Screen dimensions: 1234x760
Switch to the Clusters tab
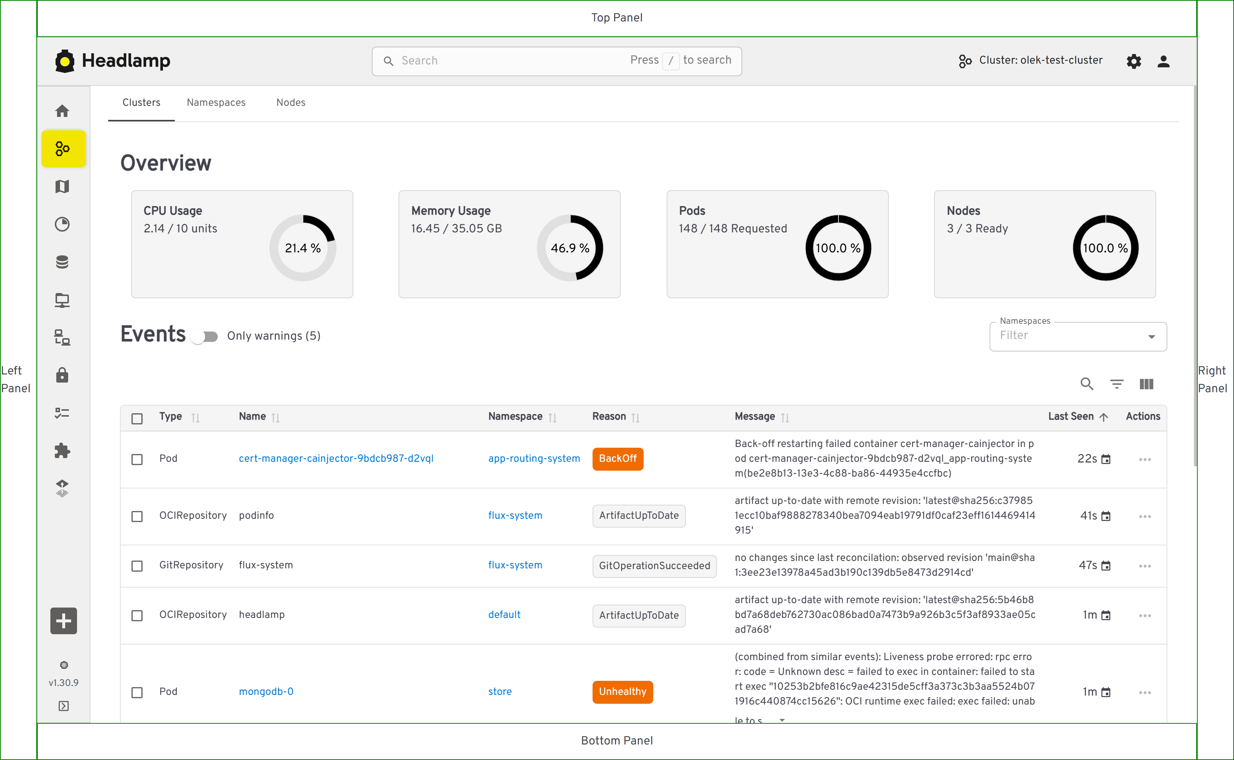[141, 102]
